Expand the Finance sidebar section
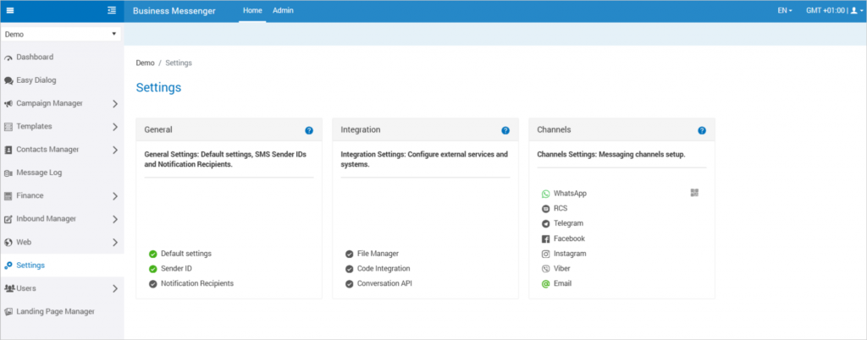The height and width of the screenshot is (340, 867). (x=115, y=196)
